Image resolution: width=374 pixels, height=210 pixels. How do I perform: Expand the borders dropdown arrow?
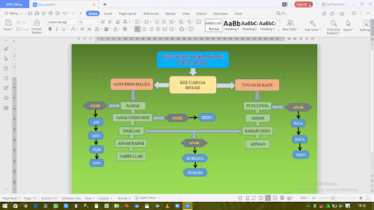point(195,29)
